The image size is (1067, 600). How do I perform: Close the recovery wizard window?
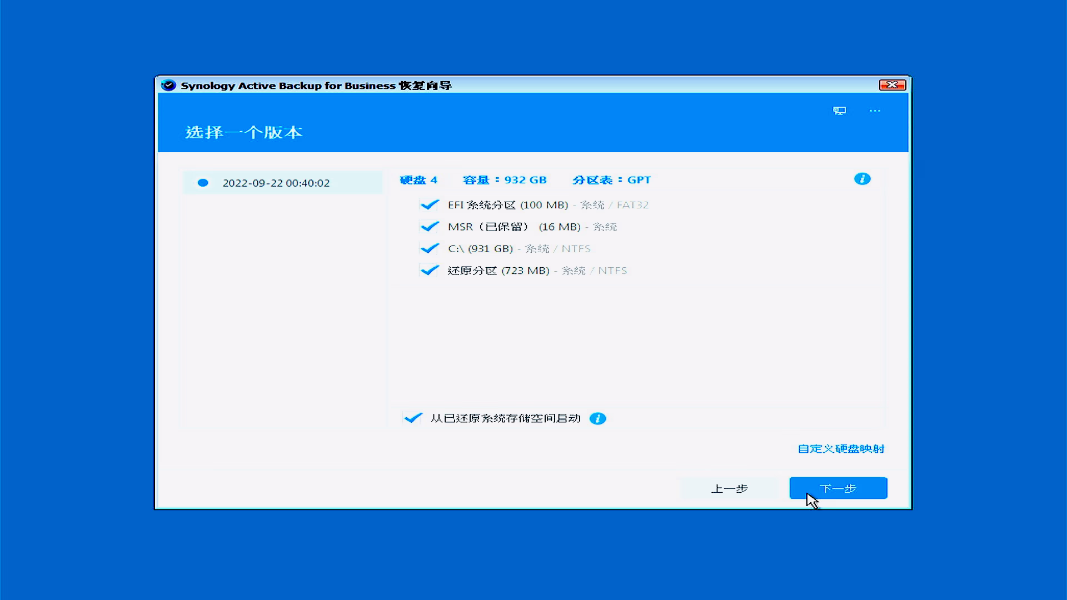tap(892, 84)
